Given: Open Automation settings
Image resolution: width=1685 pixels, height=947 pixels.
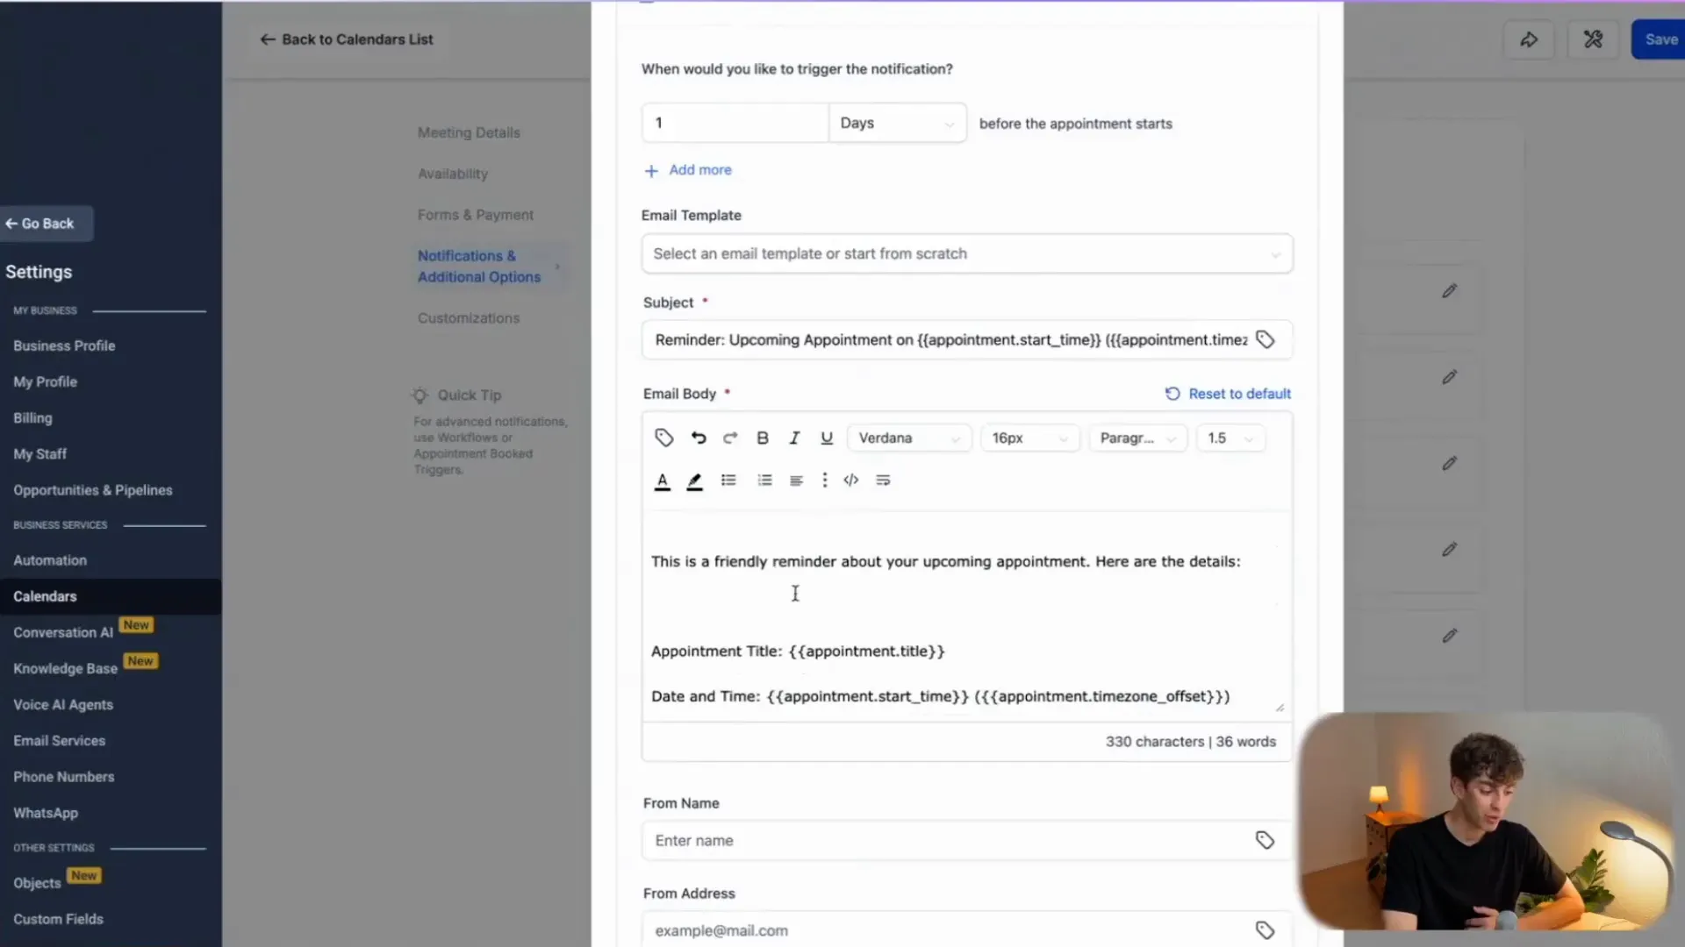Looking at the screenshot, I should coord(50,560).
